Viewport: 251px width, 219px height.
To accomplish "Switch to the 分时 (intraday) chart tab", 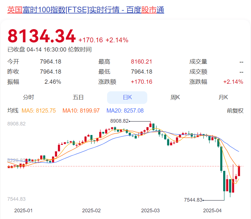I will pyautogui.click(x=28, y=97).
